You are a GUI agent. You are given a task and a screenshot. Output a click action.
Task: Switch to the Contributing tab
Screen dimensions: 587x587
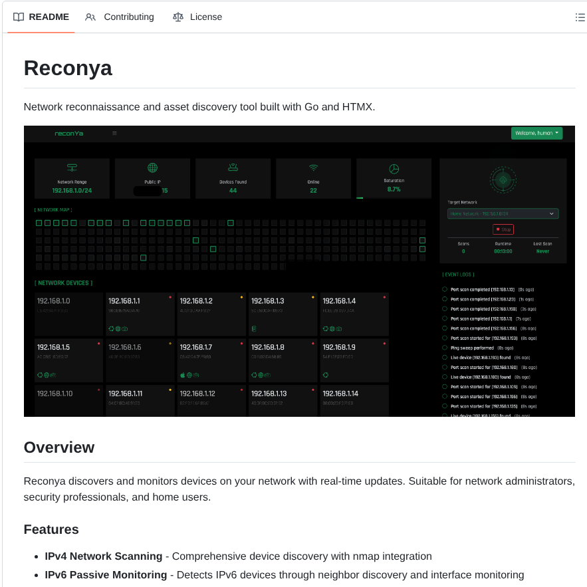click(120, 17)
